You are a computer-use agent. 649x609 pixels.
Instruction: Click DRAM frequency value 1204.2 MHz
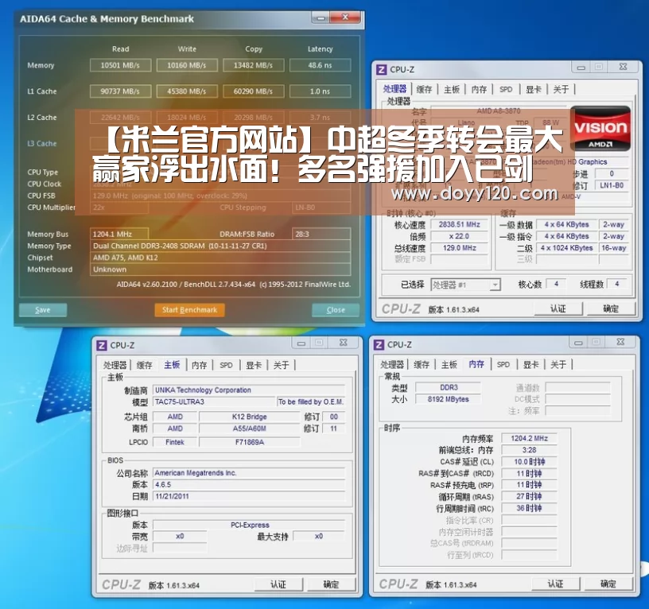click(530, 439)
